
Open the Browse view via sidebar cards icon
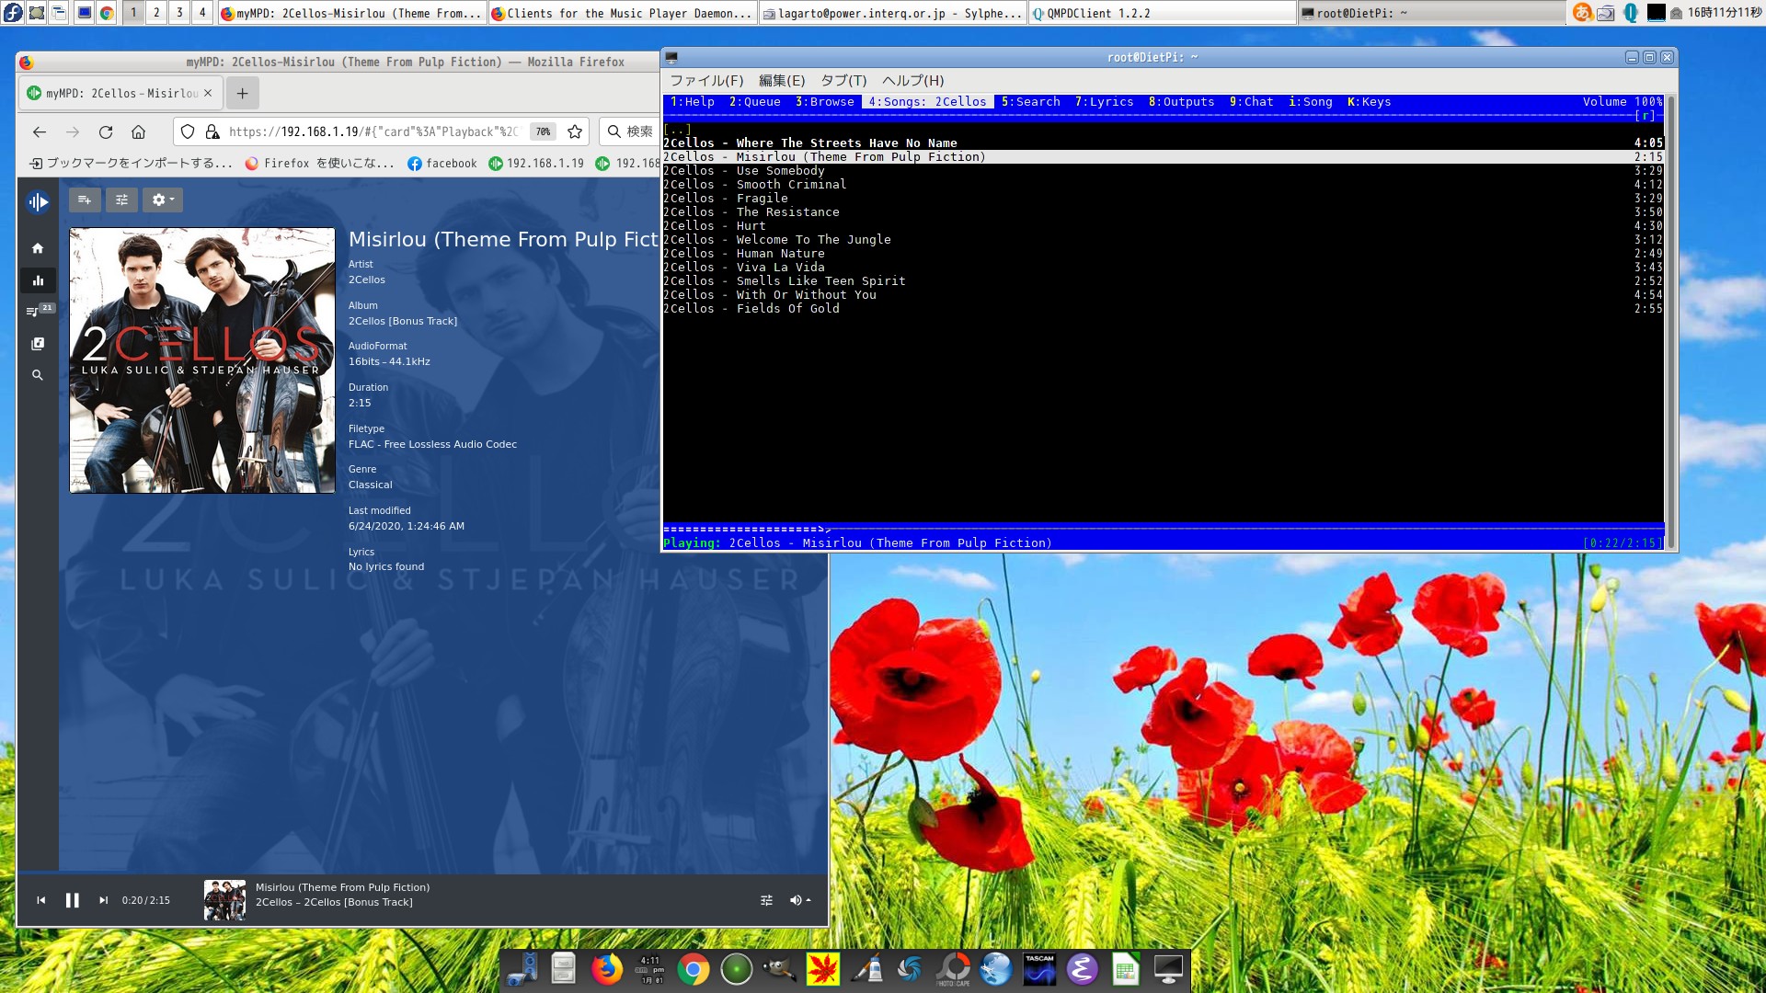point(38,343)
